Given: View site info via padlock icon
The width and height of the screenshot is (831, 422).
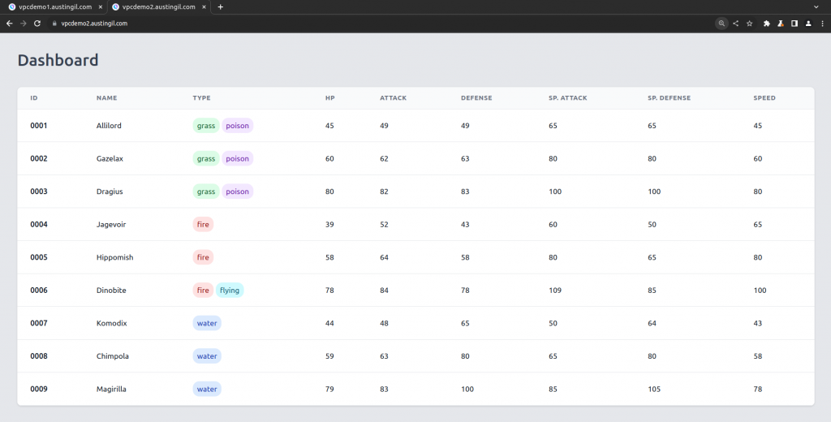Looking at the screenshot, I should click(54, 24).
